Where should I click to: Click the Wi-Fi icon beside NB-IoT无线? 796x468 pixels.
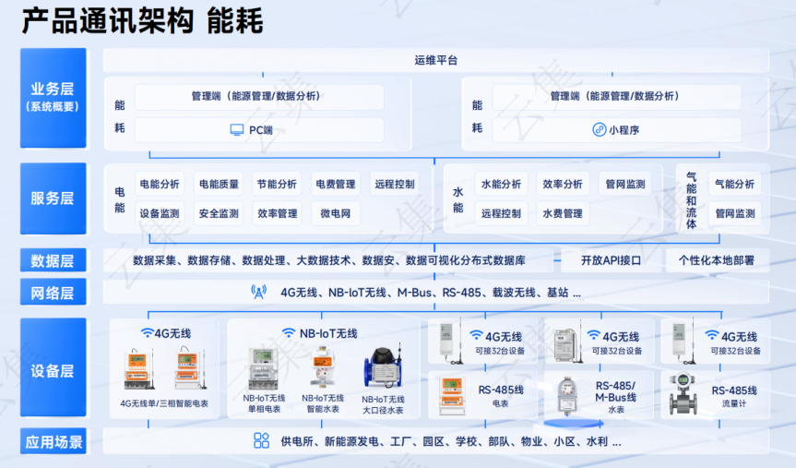pos(290,333)
